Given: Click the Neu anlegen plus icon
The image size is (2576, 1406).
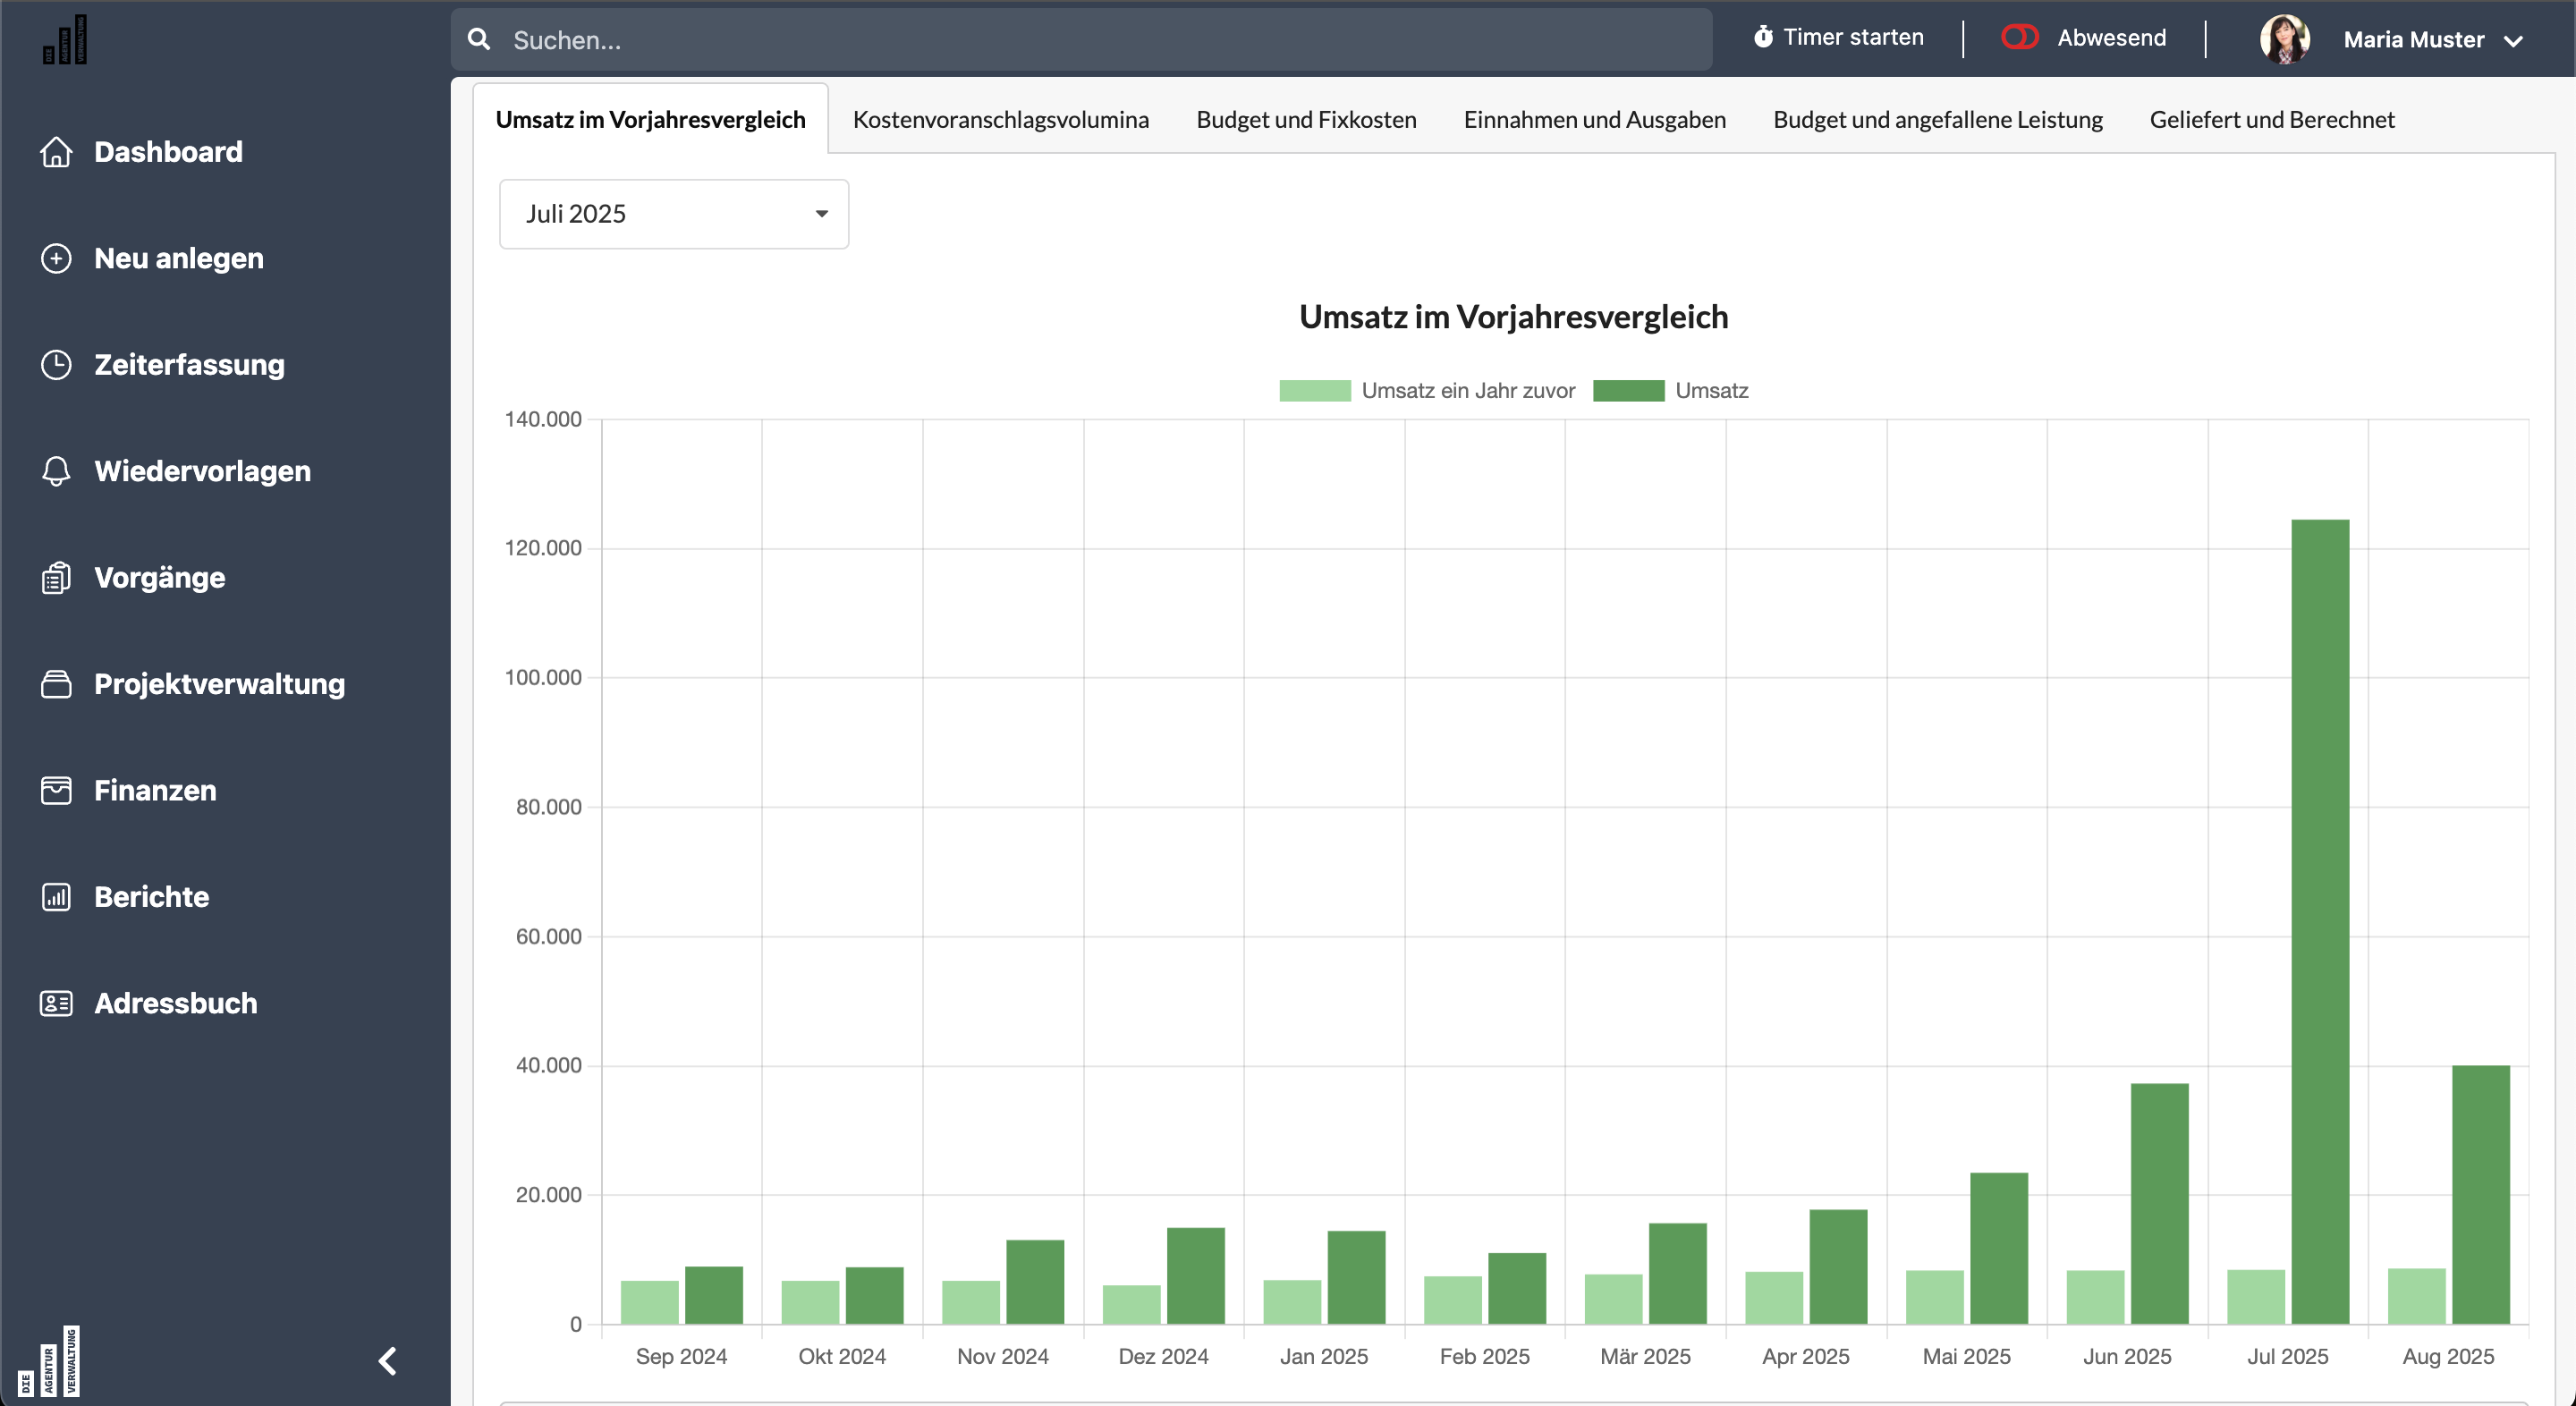Looking at the screenshot, I should [x=56, y=258].
